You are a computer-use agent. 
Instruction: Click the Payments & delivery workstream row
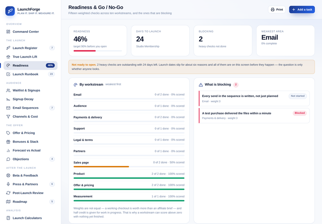click(x=129, y=118)
